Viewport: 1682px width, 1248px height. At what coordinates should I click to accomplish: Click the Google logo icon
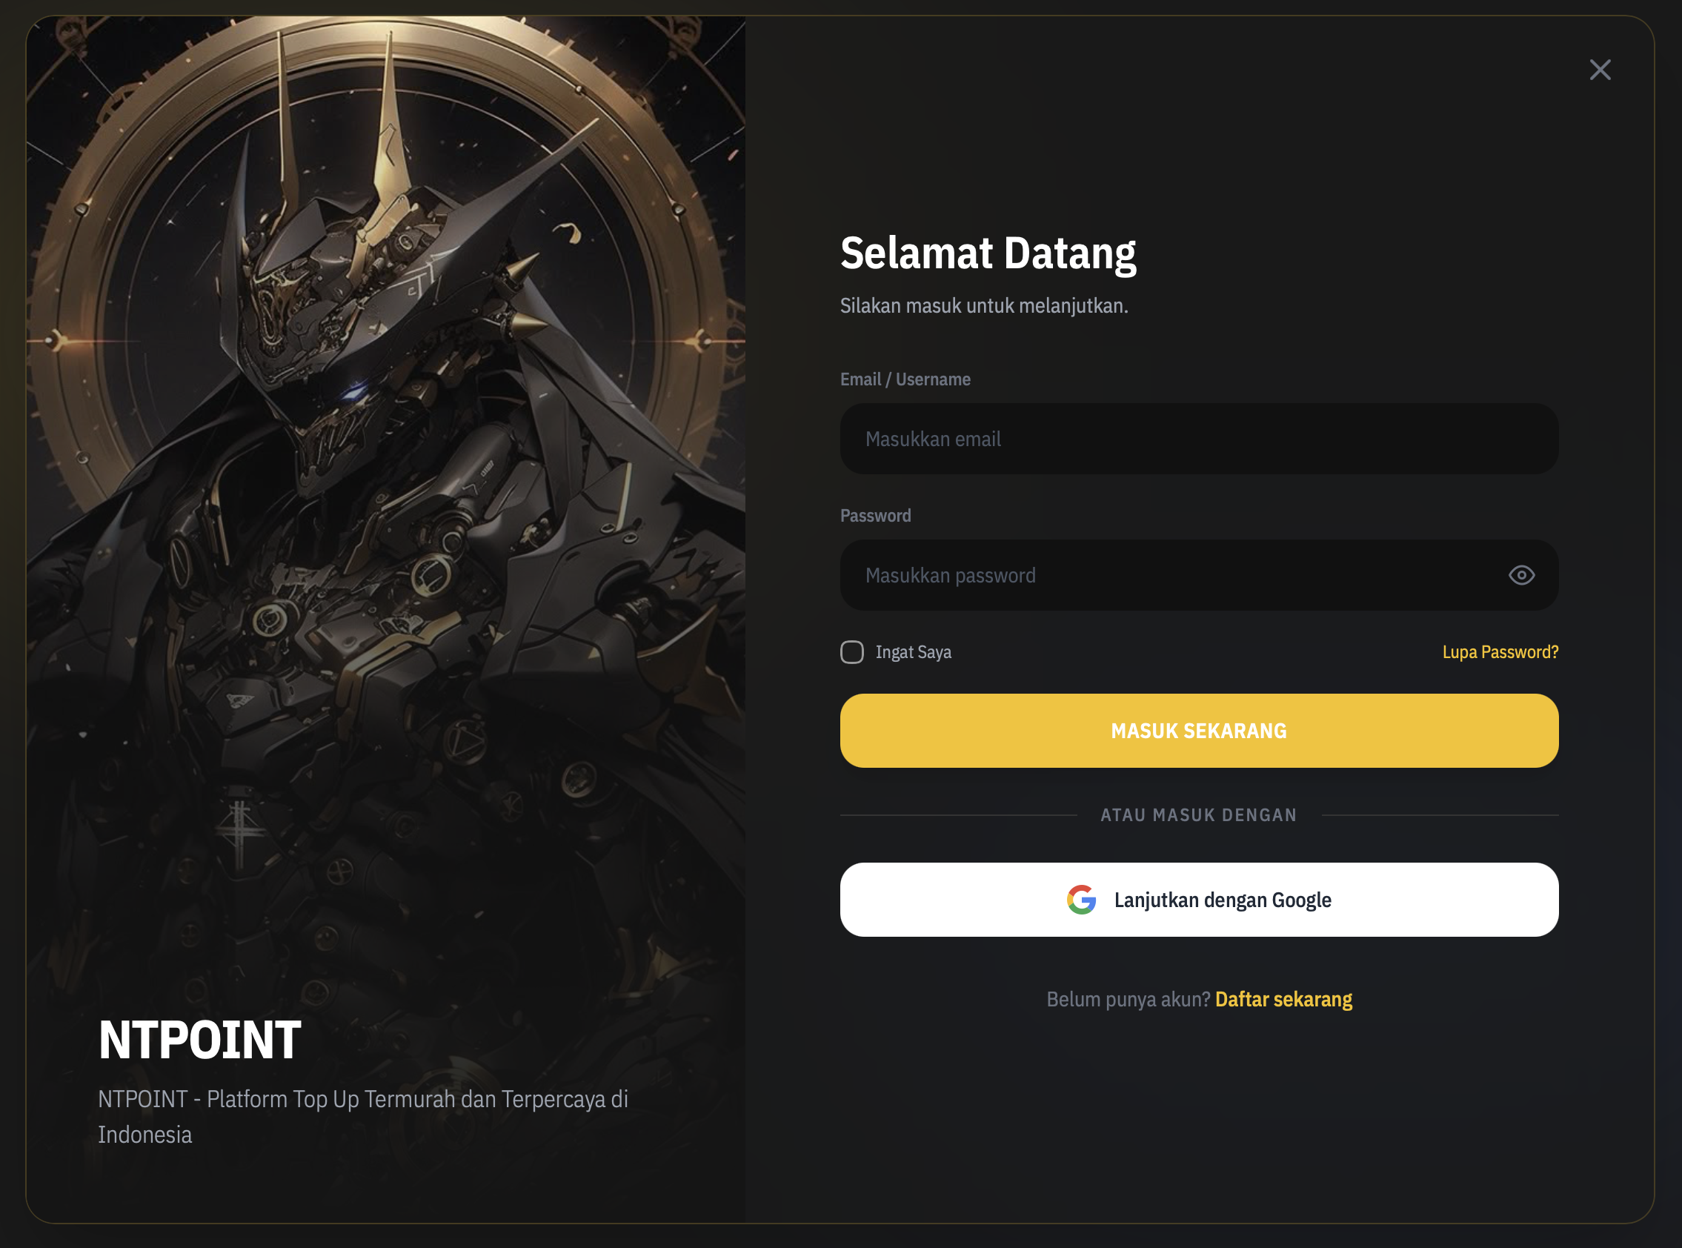coord(1081,900)
